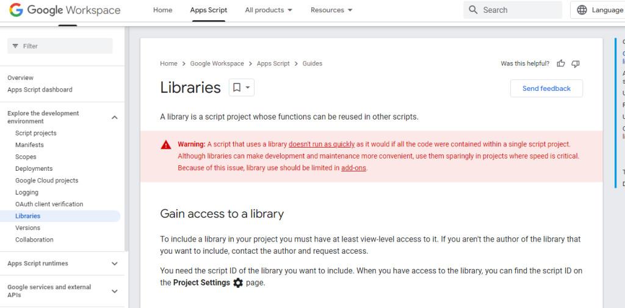The image size is (625, 308).
Task: Click the Send feedback button
Action: click(x=546, y=88)
